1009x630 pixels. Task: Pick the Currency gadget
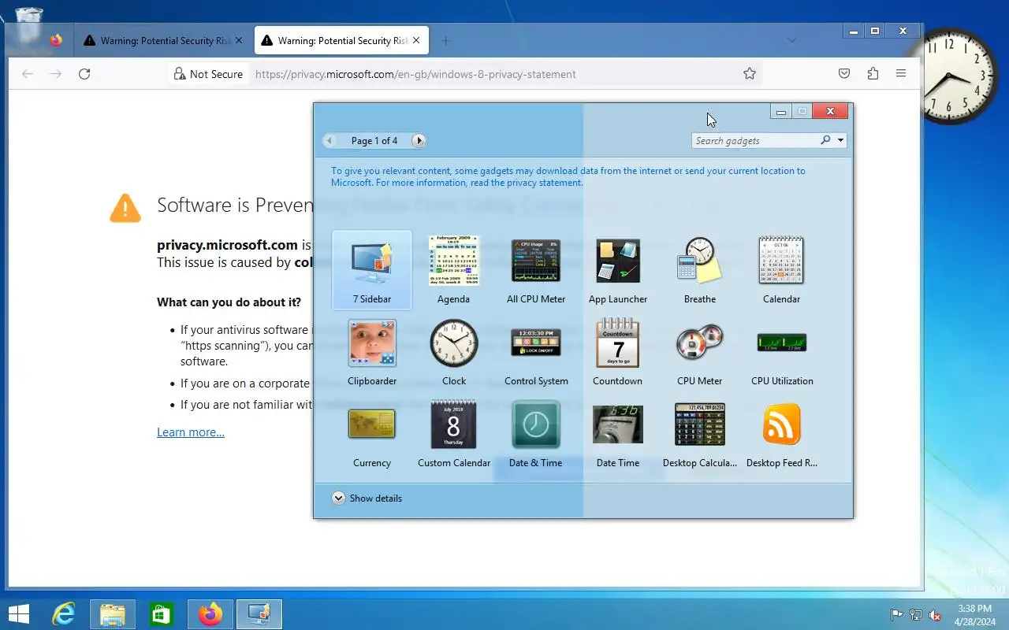point(372,434)
